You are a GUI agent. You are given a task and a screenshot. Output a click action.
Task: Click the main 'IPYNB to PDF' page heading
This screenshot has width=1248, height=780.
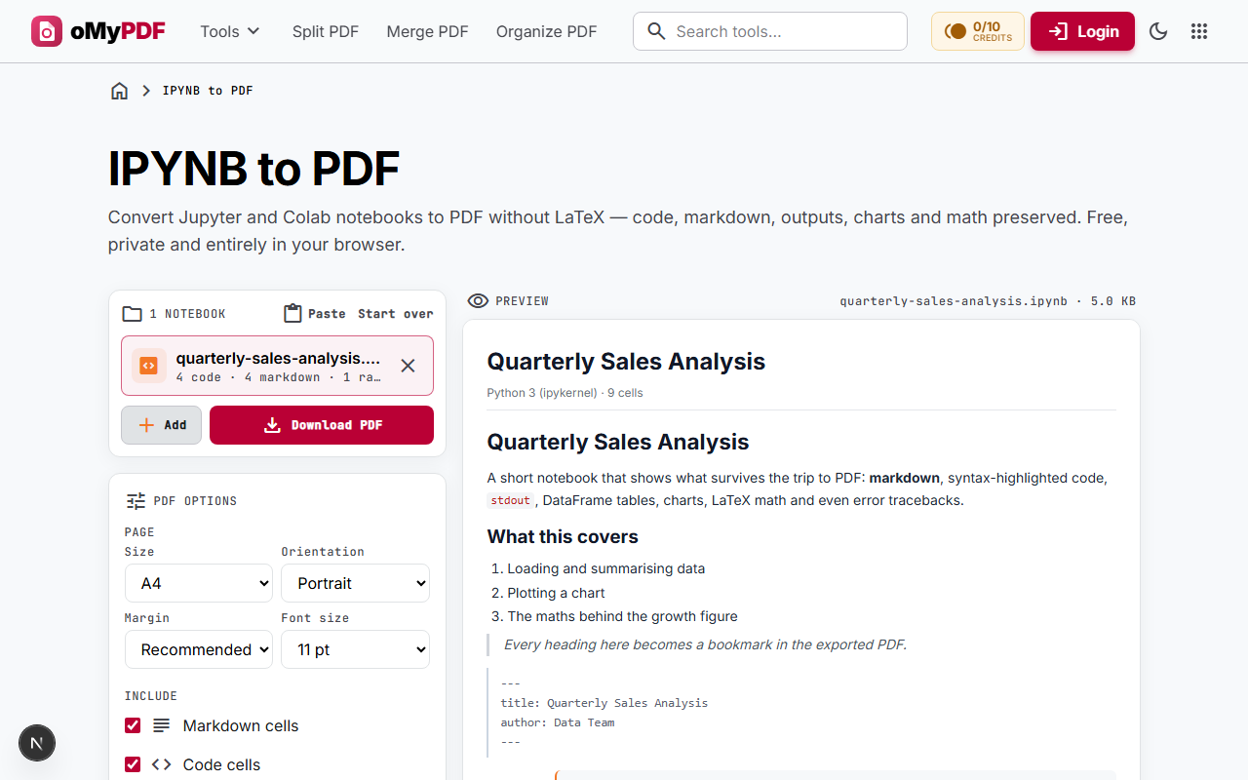pyautogui.click(x=254, y=169)
